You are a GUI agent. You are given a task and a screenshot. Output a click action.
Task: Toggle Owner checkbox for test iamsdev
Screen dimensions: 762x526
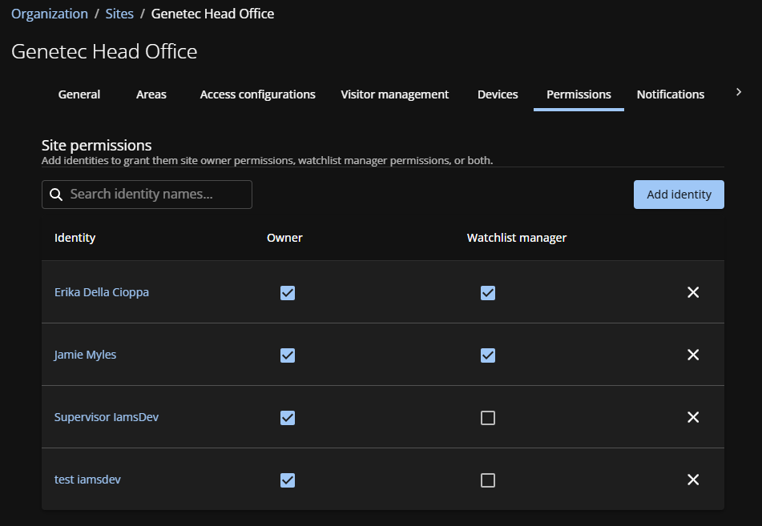click(288, 480)
